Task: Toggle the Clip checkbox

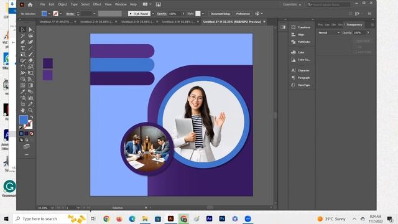Action: click(x=355, y=47)
